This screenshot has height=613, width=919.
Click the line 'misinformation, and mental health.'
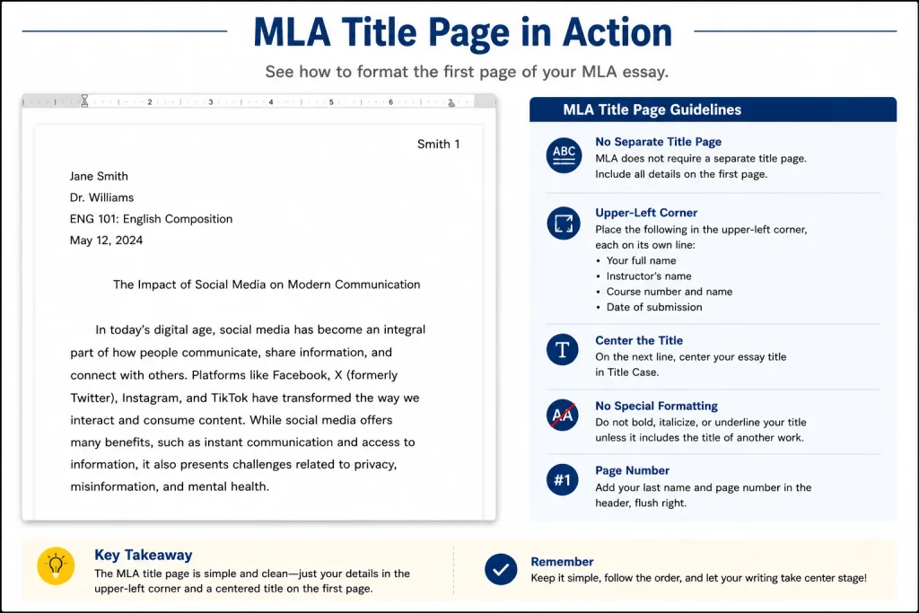pos(170,486)
